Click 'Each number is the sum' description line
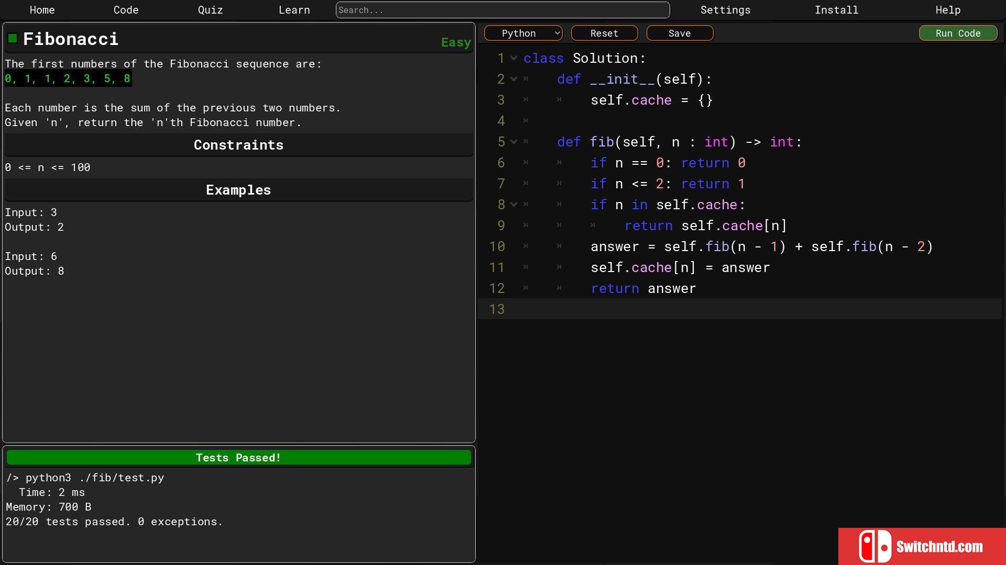Viewport: 1006px width, 565px height. (172, 108)
